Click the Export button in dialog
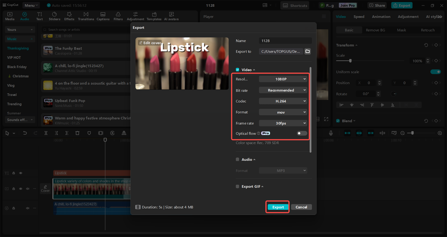This screenshot has width=447, height=237. click(x=278, y=207)
